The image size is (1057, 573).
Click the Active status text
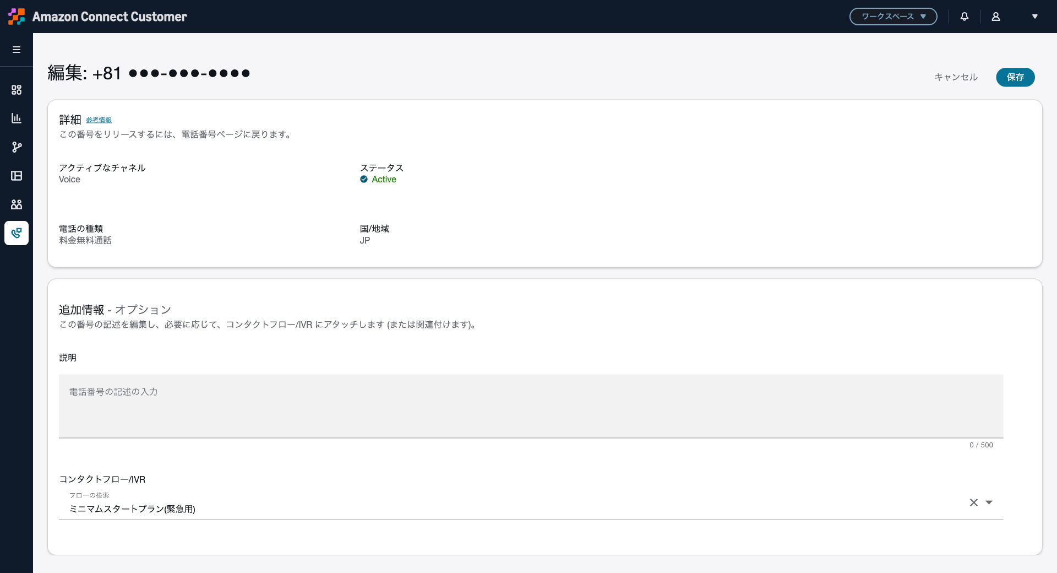coord(384,180)
